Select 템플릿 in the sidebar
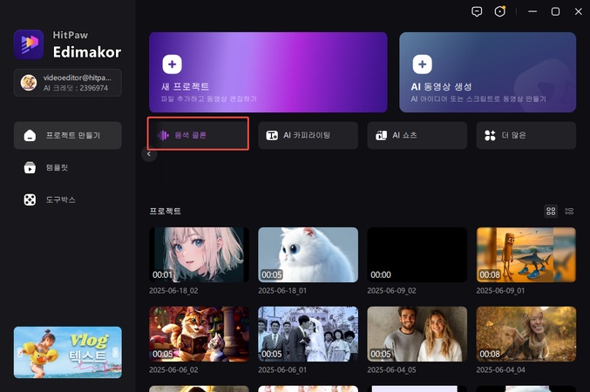Image resolution: width=590 pixels, height=392 pixels. click(x=68, y=167)
